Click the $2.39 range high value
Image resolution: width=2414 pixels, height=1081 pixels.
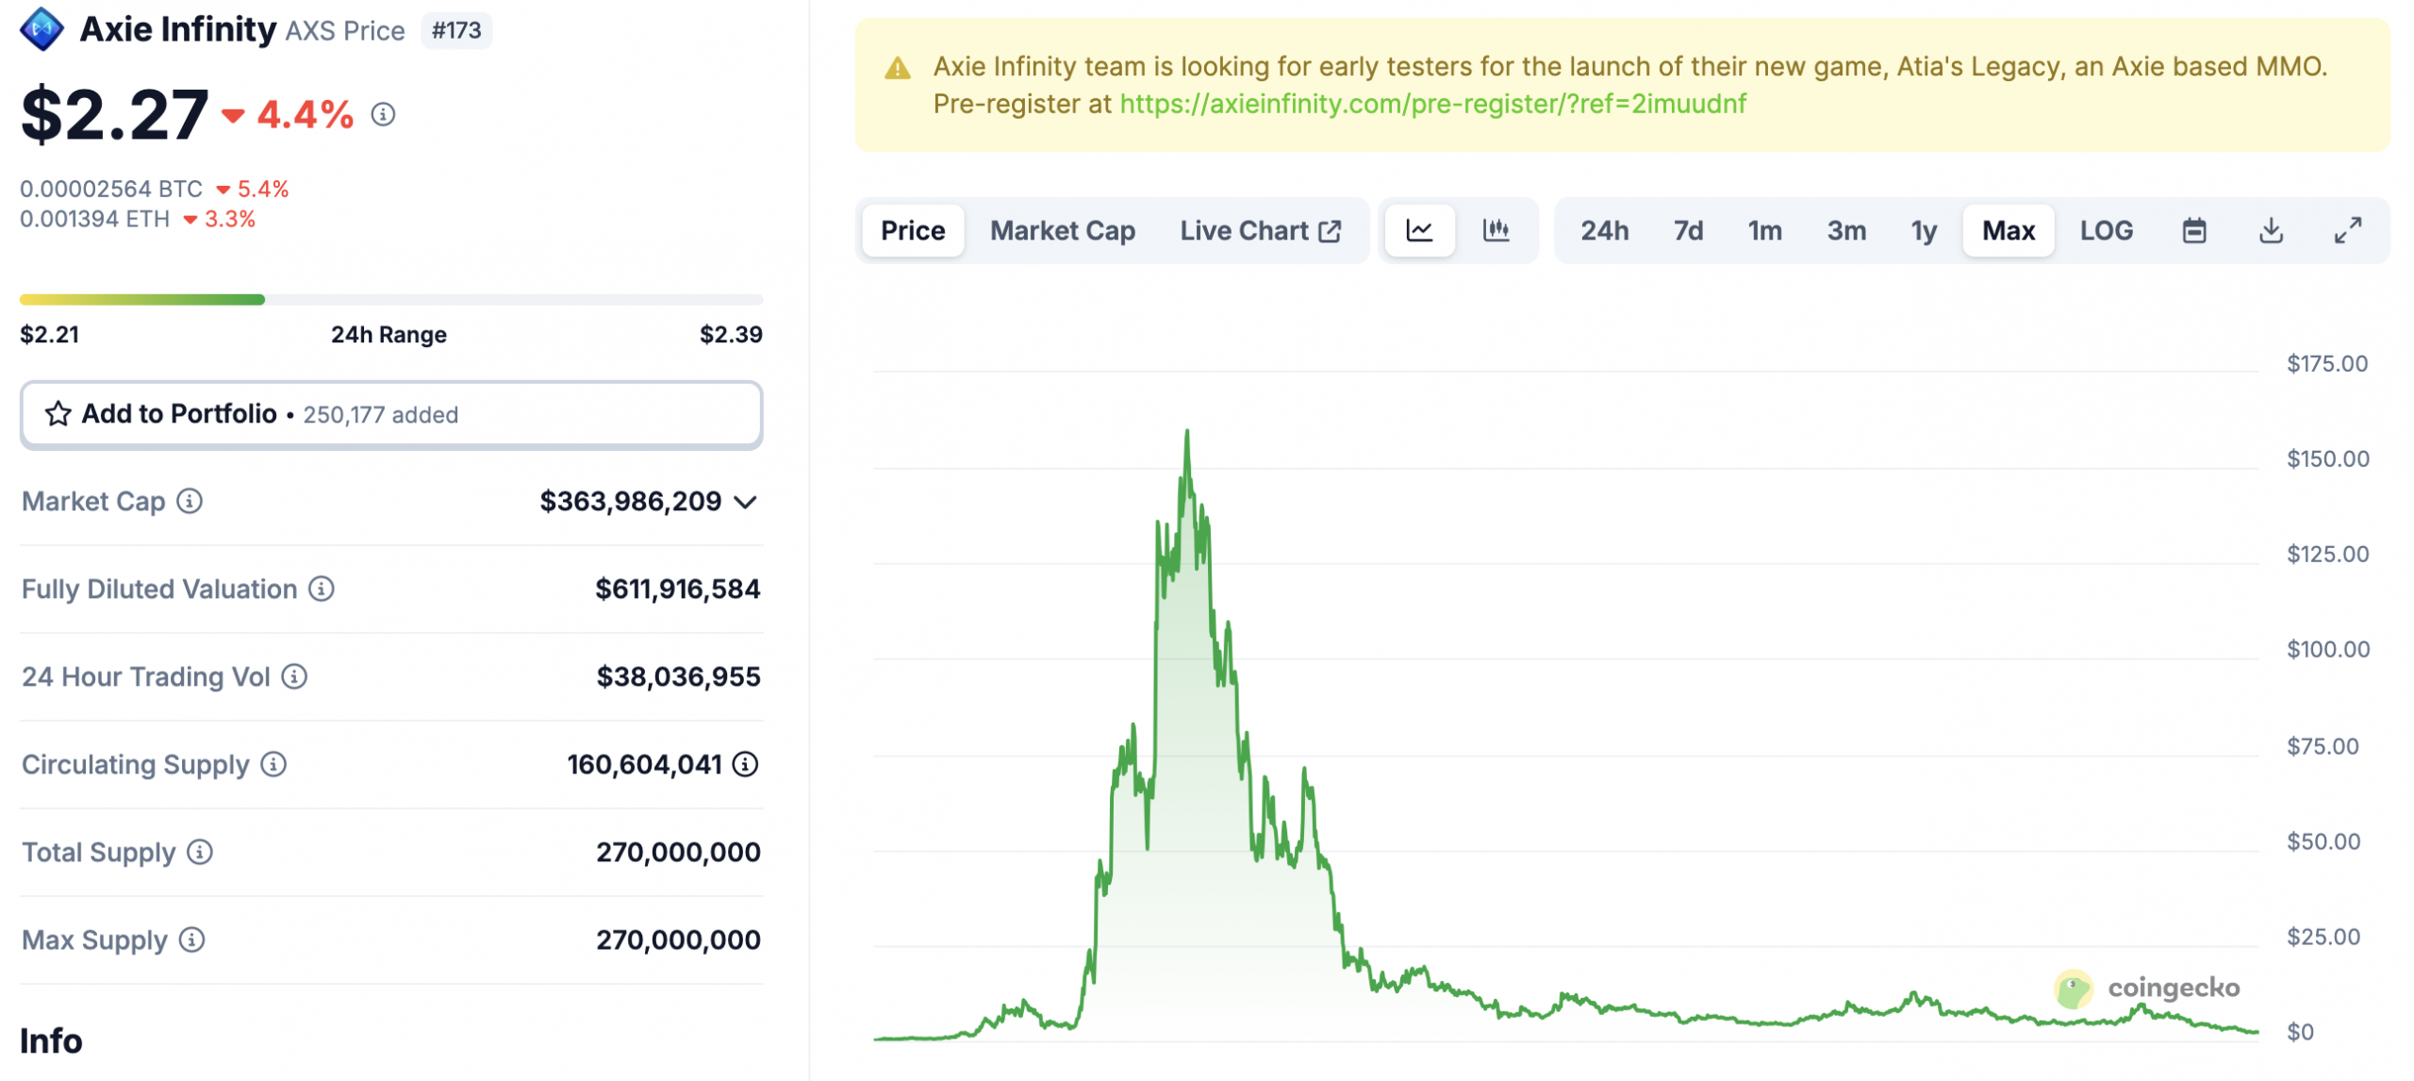731,334
